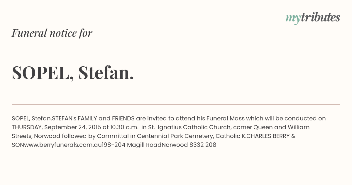Screen dimensions: 352x185
Task: Click the "SOPEL, Stefan." name title
Action: 73,73
